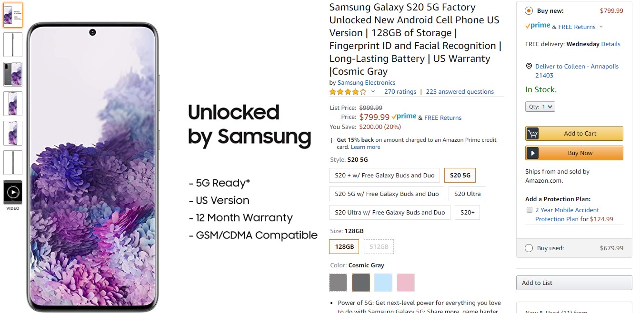Select the side-view phone thumbnail
Viewport: 640px width, 313px height.
click(x=13, y=45)
